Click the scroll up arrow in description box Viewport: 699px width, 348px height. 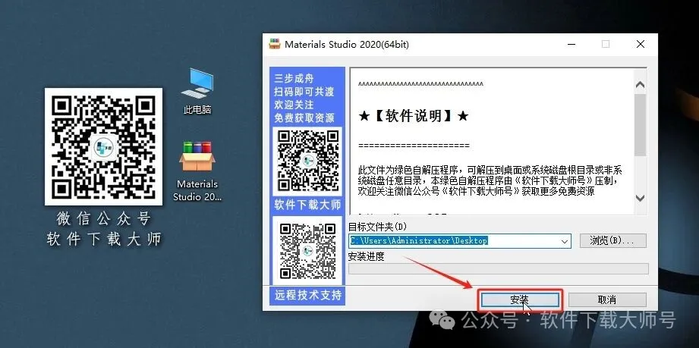tap(640, 84)
